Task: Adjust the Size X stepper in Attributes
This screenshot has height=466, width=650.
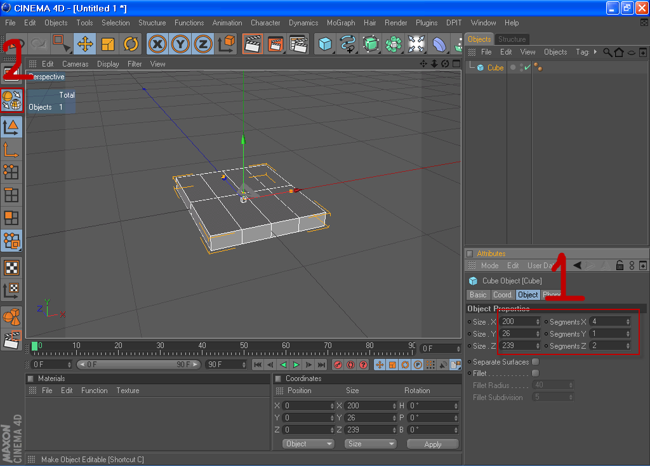Action: click(538, 321)
